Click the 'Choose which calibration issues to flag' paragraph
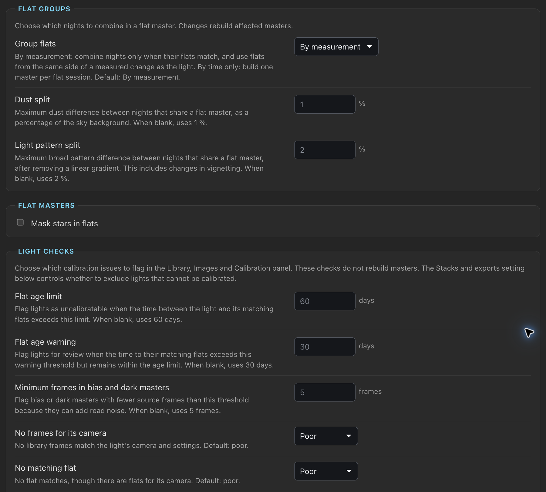The height and width of the screenshot is (492, 546). point(270,273)
